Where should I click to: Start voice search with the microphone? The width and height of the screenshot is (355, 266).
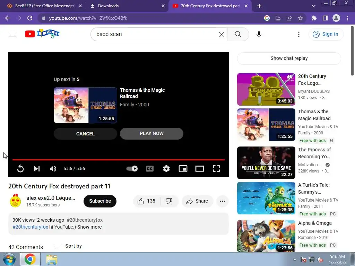pos(259,34)
